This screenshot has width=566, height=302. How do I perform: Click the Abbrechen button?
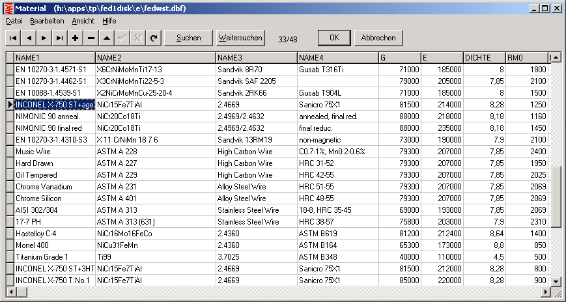pyautogui.click(x=378, y=38)
